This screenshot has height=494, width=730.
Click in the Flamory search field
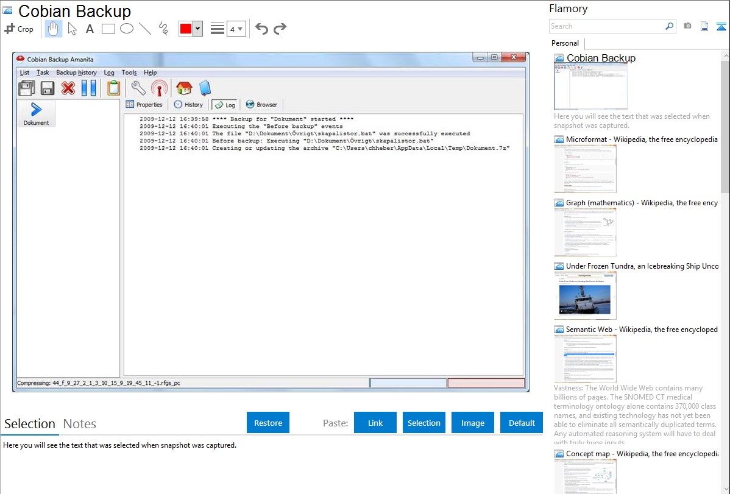(606, 26)
